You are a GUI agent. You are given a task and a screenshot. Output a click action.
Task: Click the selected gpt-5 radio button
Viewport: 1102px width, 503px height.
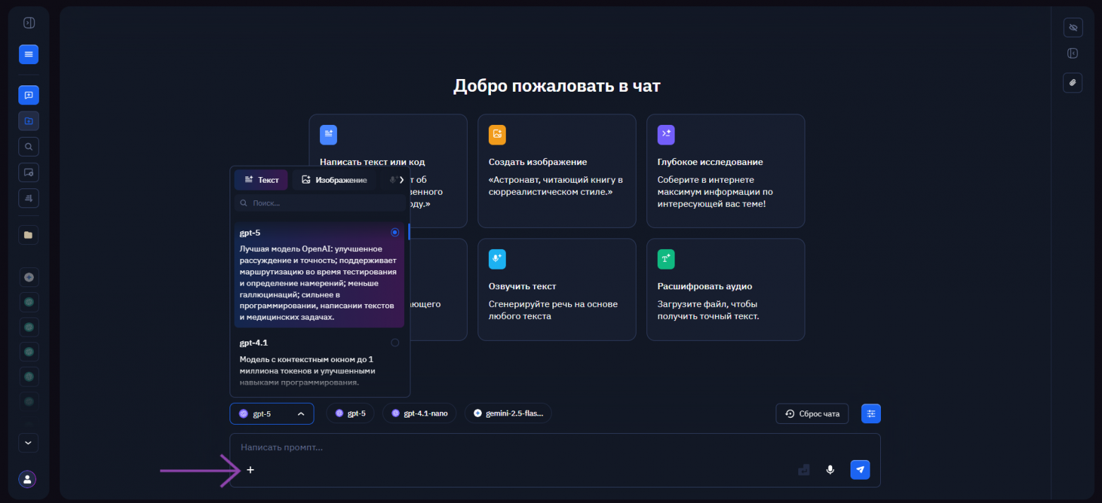(x=395, y=232)
